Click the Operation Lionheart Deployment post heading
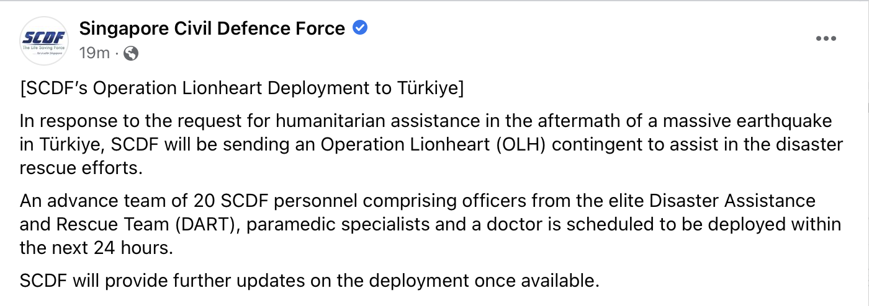869x306 pixels. tap(242, 89)
